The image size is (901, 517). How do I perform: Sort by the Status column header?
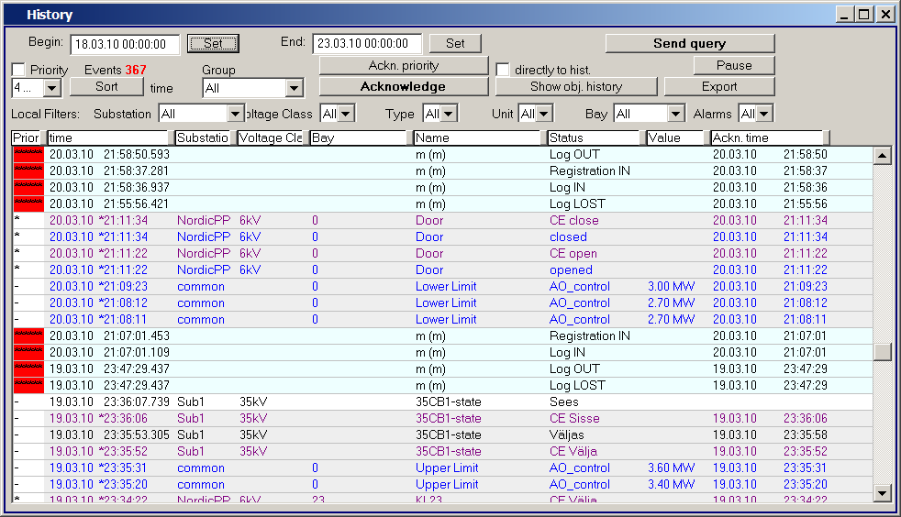594,137
